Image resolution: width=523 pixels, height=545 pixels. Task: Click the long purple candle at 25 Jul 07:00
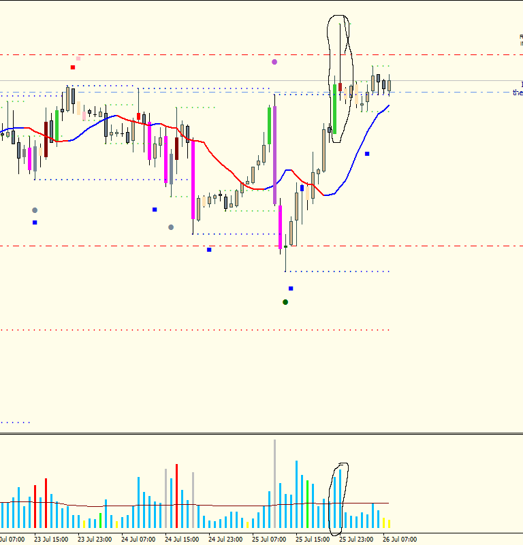point(275,155)
